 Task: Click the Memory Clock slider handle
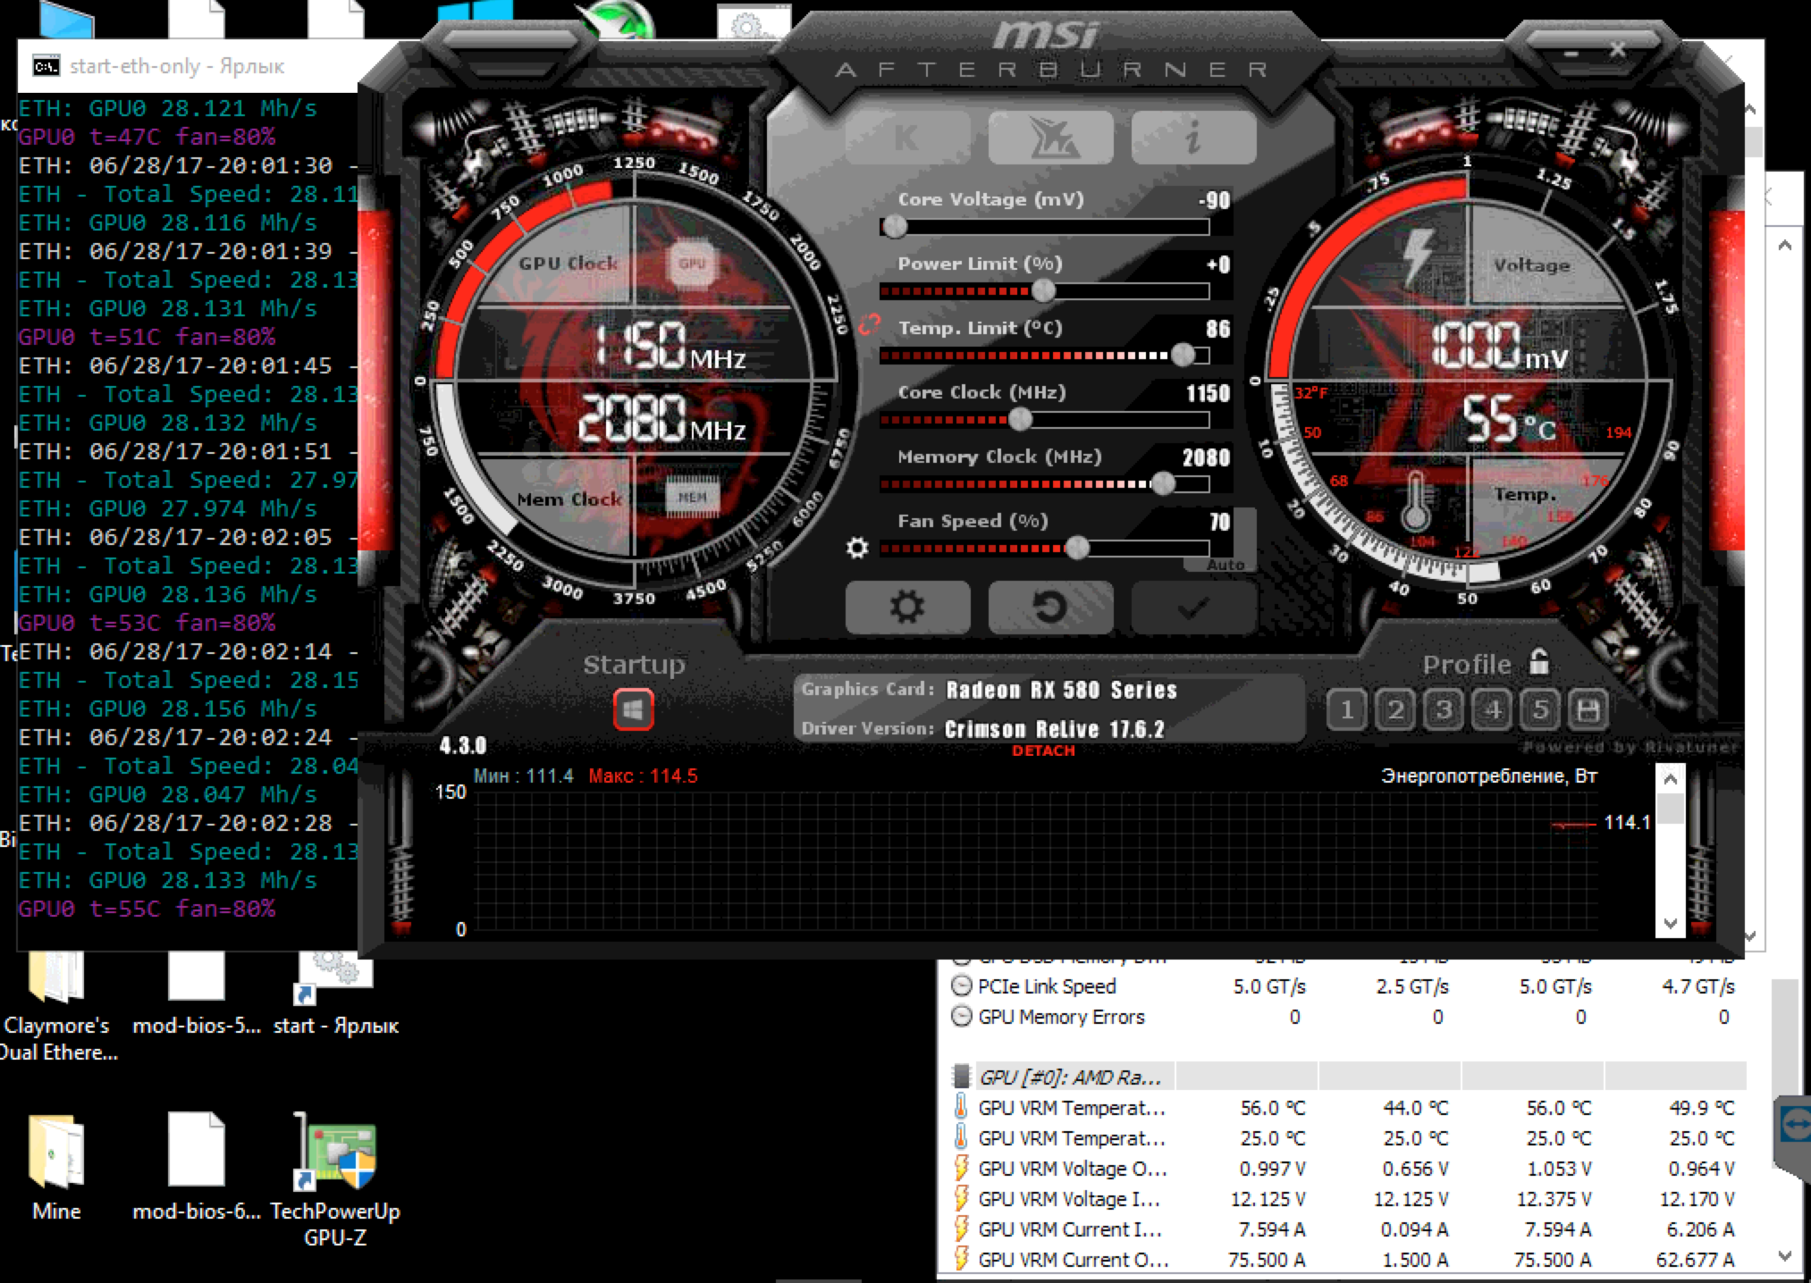1163,484
